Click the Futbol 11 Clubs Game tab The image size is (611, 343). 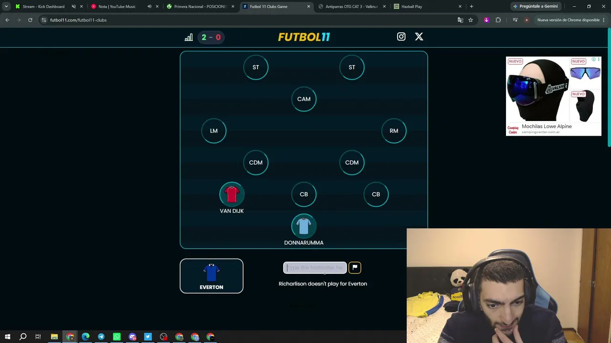(x=269, y=7)
